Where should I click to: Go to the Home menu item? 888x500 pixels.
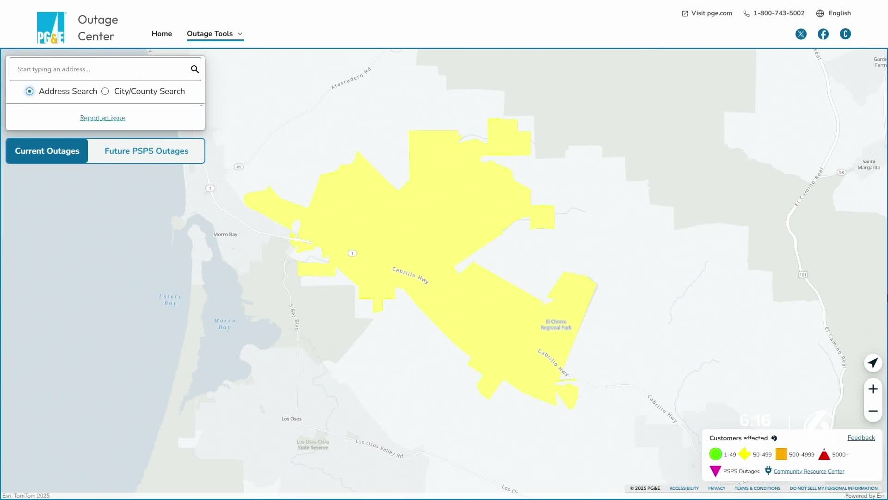[161, 34]
